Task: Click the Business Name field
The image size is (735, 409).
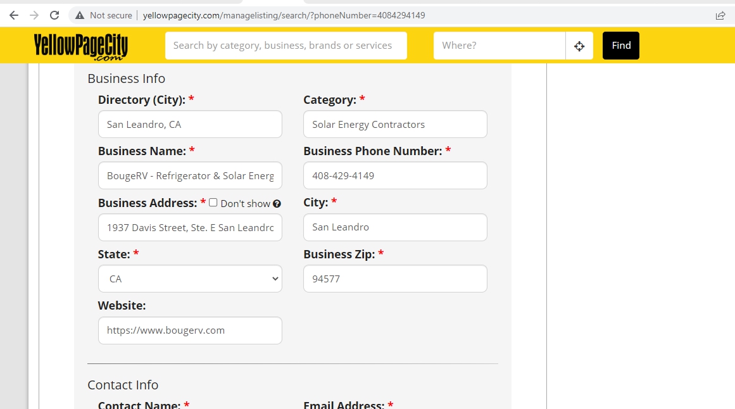Action: 190,175
